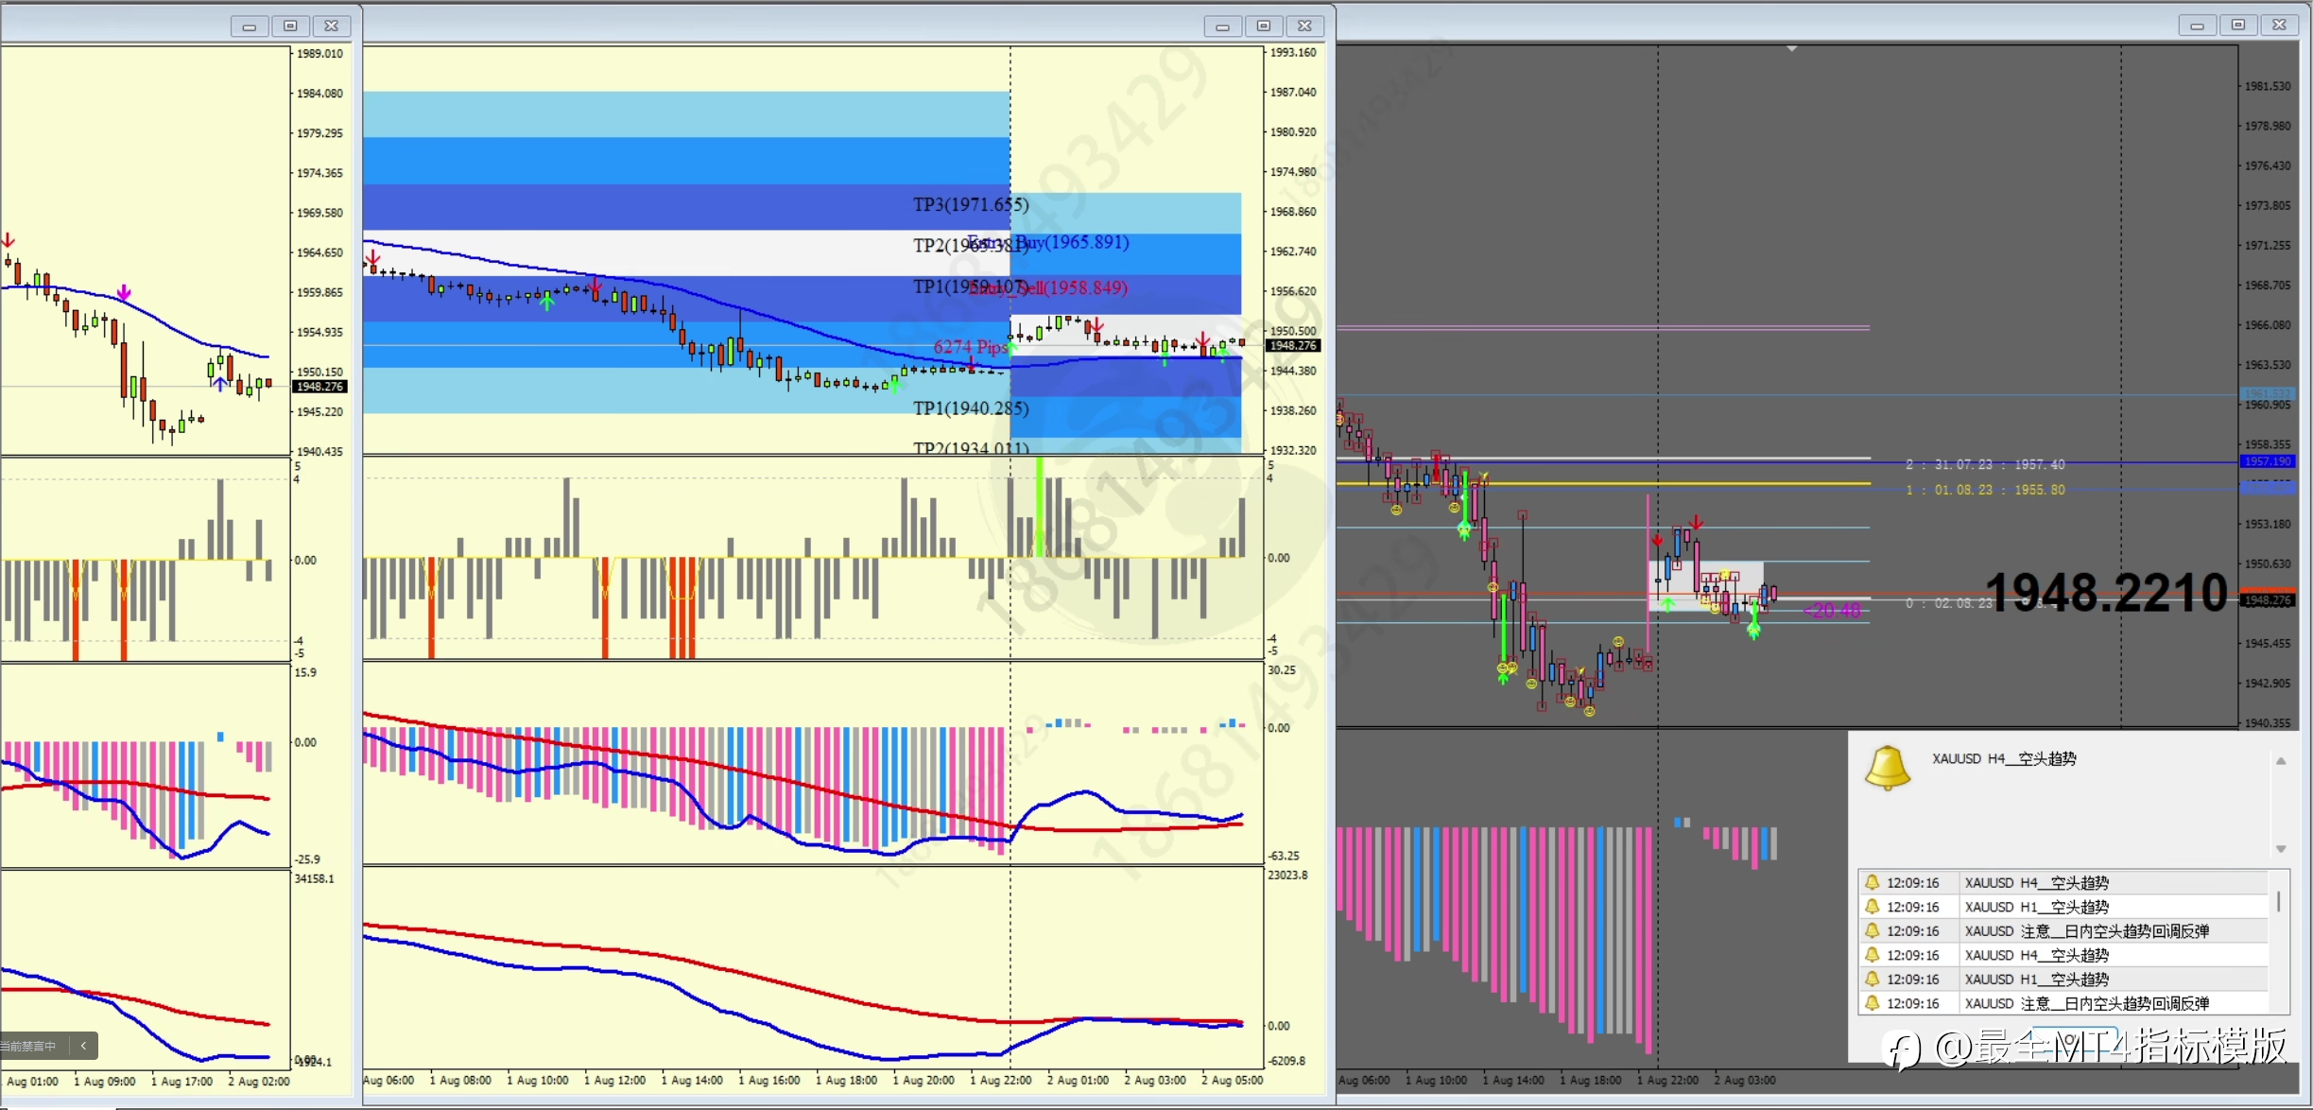2313x1110 pixels.
Task: Maximize the right dark chart window
Action: 2237,26
